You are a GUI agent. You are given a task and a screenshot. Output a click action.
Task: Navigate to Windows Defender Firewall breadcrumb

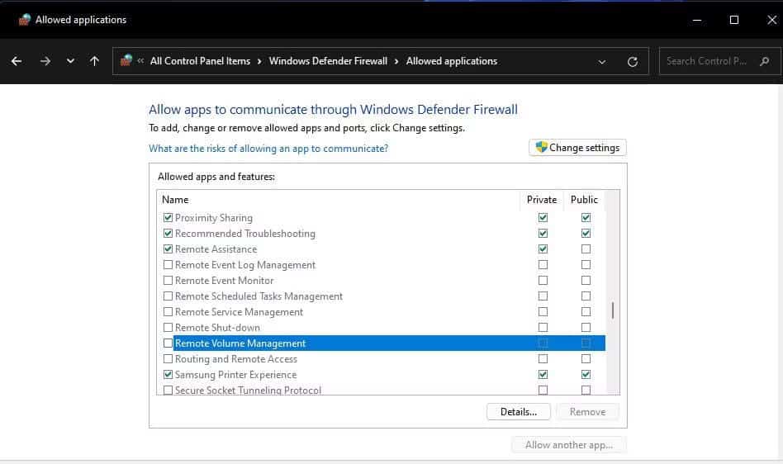328,61
